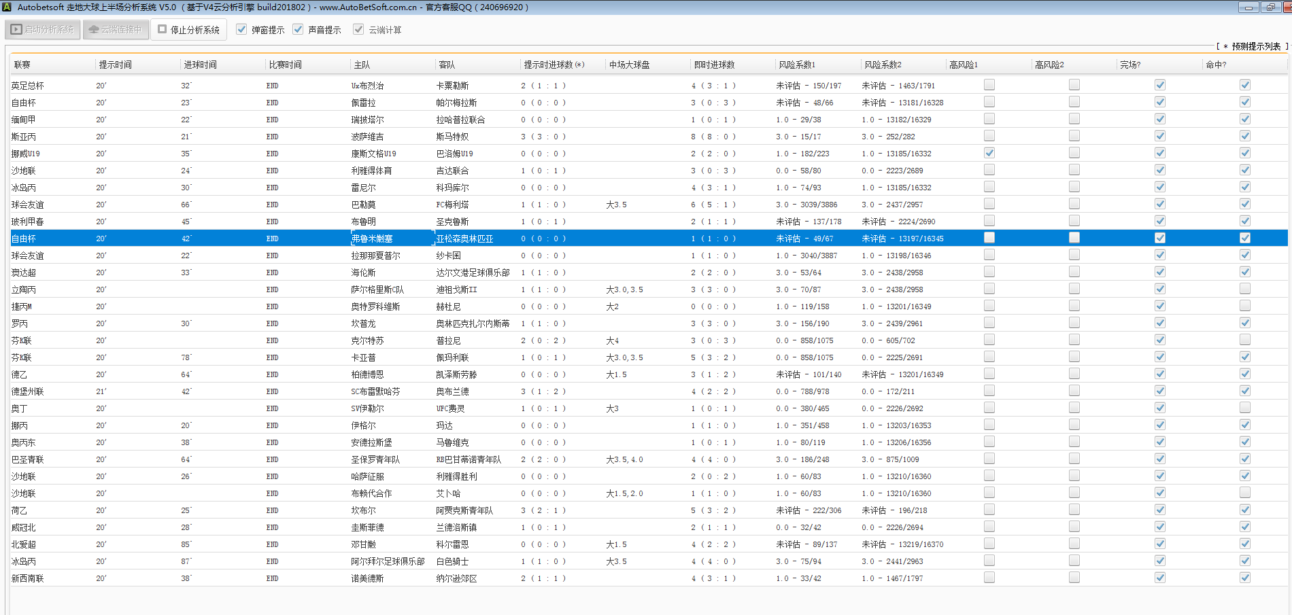The image size is (1292, 615).
Task: Minimize the Autobetsoft window
Action: 1248,7
